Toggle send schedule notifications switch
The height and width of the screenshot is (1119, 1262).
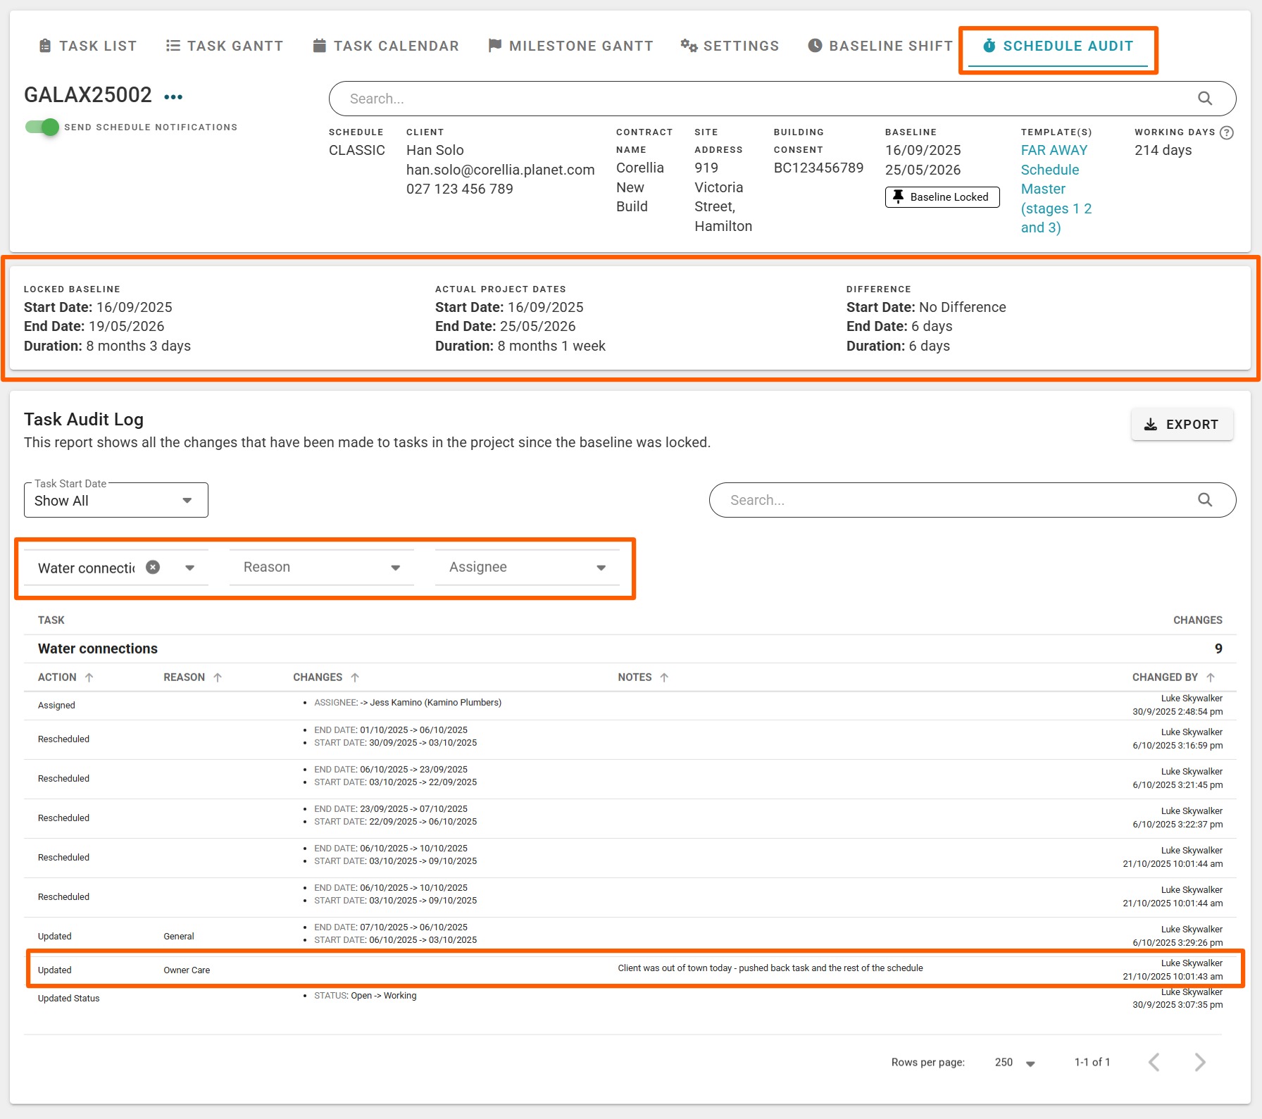coord(42,127)
